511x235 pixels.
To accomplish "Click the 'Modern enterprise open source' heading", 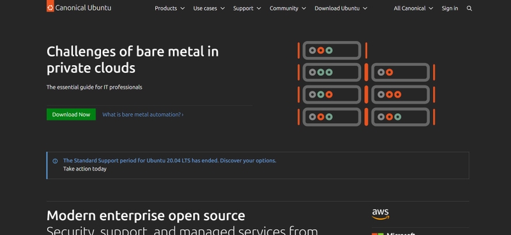I will [146, 216].
